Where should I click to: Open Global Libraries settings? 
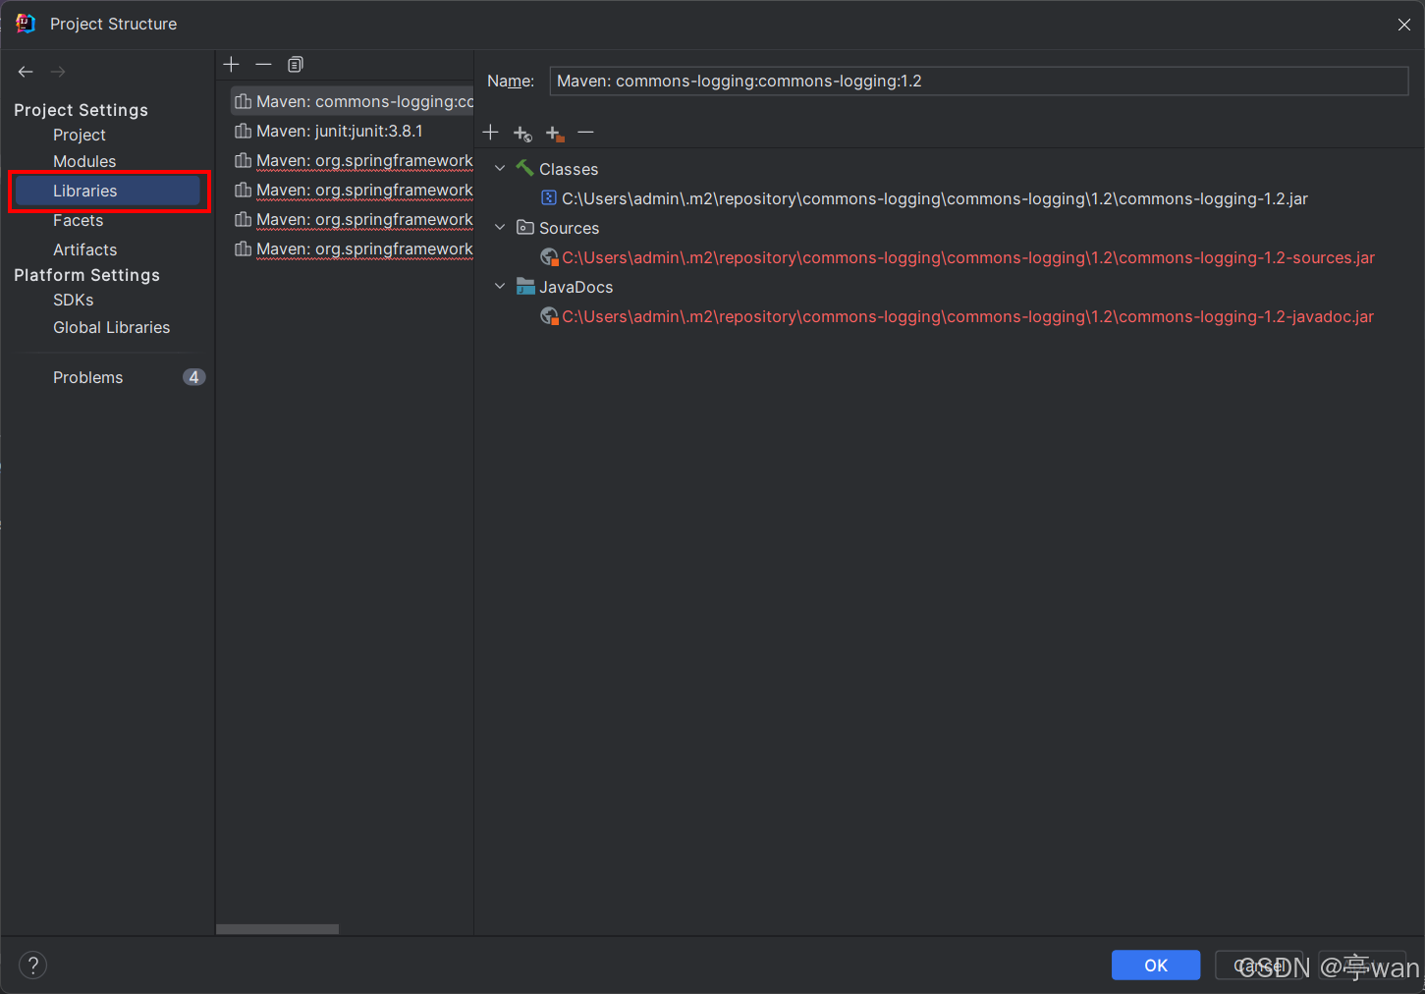112,327
